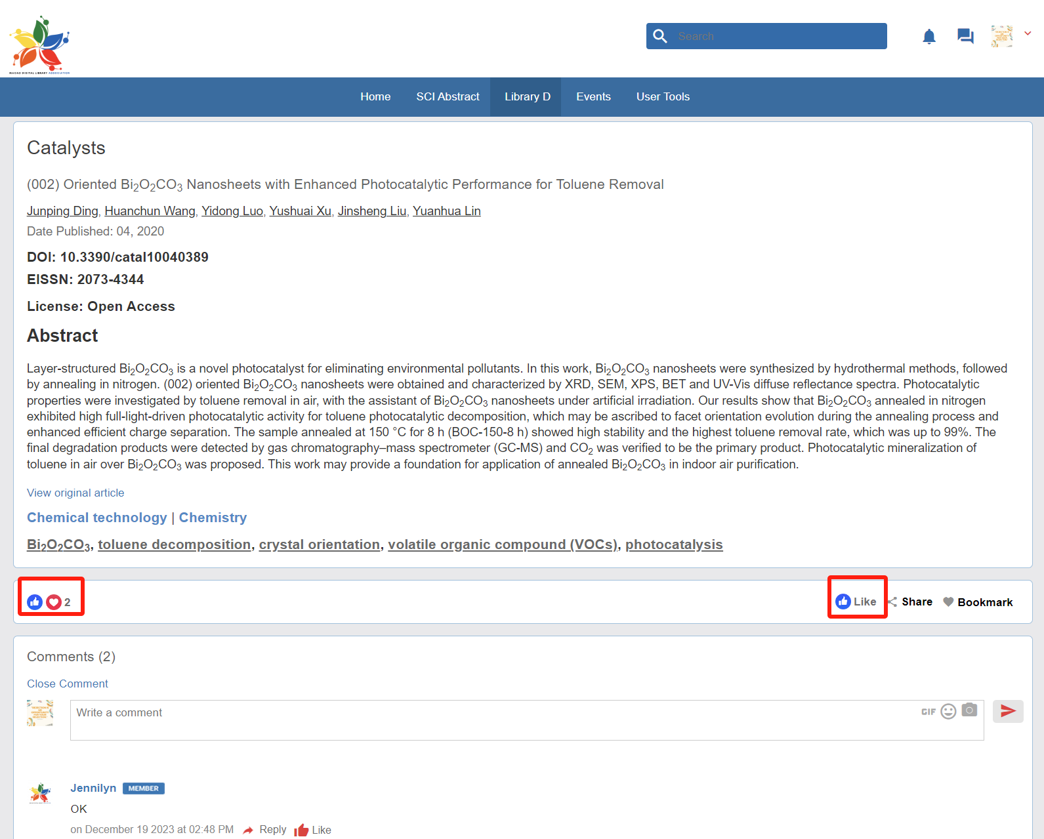Image resolution: width=1044 pixels, height=839 pixels.
Task: Share this article
Action: click(910, 602)
